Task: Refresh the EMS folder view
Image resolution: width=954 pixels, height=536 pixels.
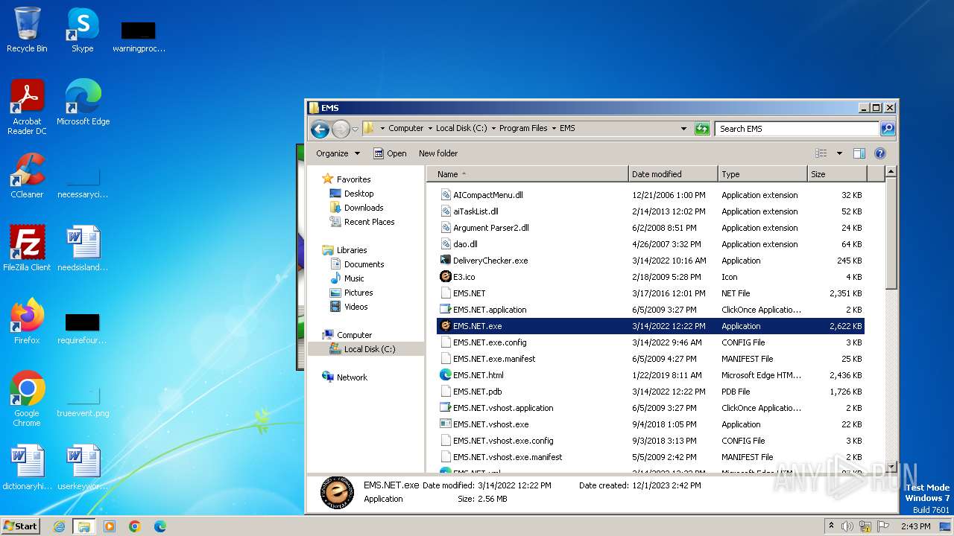Action: (x=702, y=129)
